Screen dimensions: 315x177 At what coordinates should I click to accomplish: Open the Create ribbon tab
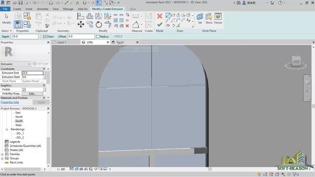17,9
